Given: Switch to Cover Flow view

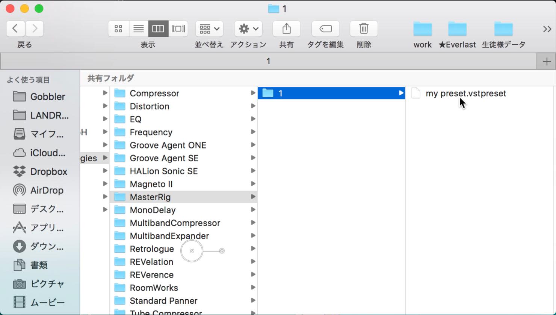Looking at the screenshot, I should point(178,28).
